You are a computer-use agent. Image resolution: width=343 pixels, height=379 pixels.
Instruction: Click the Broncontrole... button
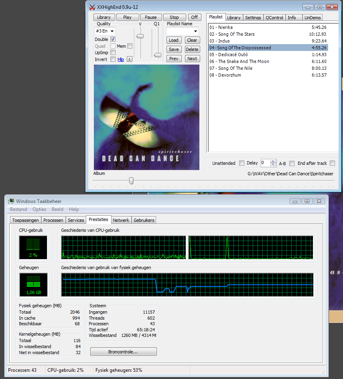pyautogui.click(x=123, y=352)
